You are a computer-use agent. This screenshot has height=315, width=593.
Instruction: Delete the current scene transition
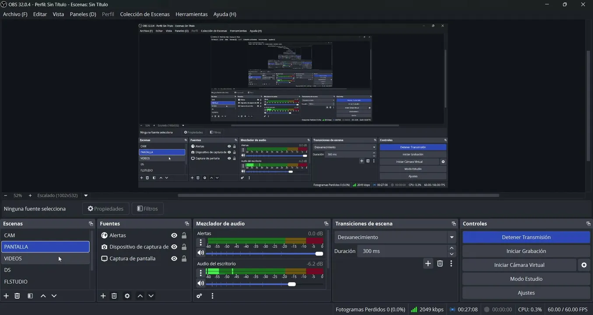(440, 263)
